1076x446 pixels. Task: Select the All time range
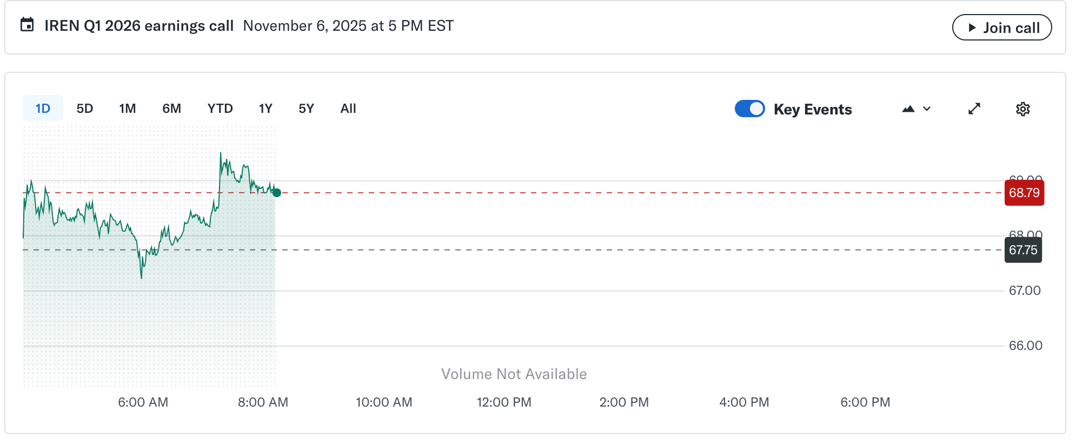point(348,109)
